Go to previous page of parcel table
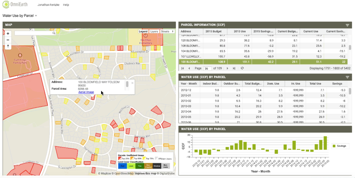Viewport: 355px width, 178px height. tap(189, 68)
